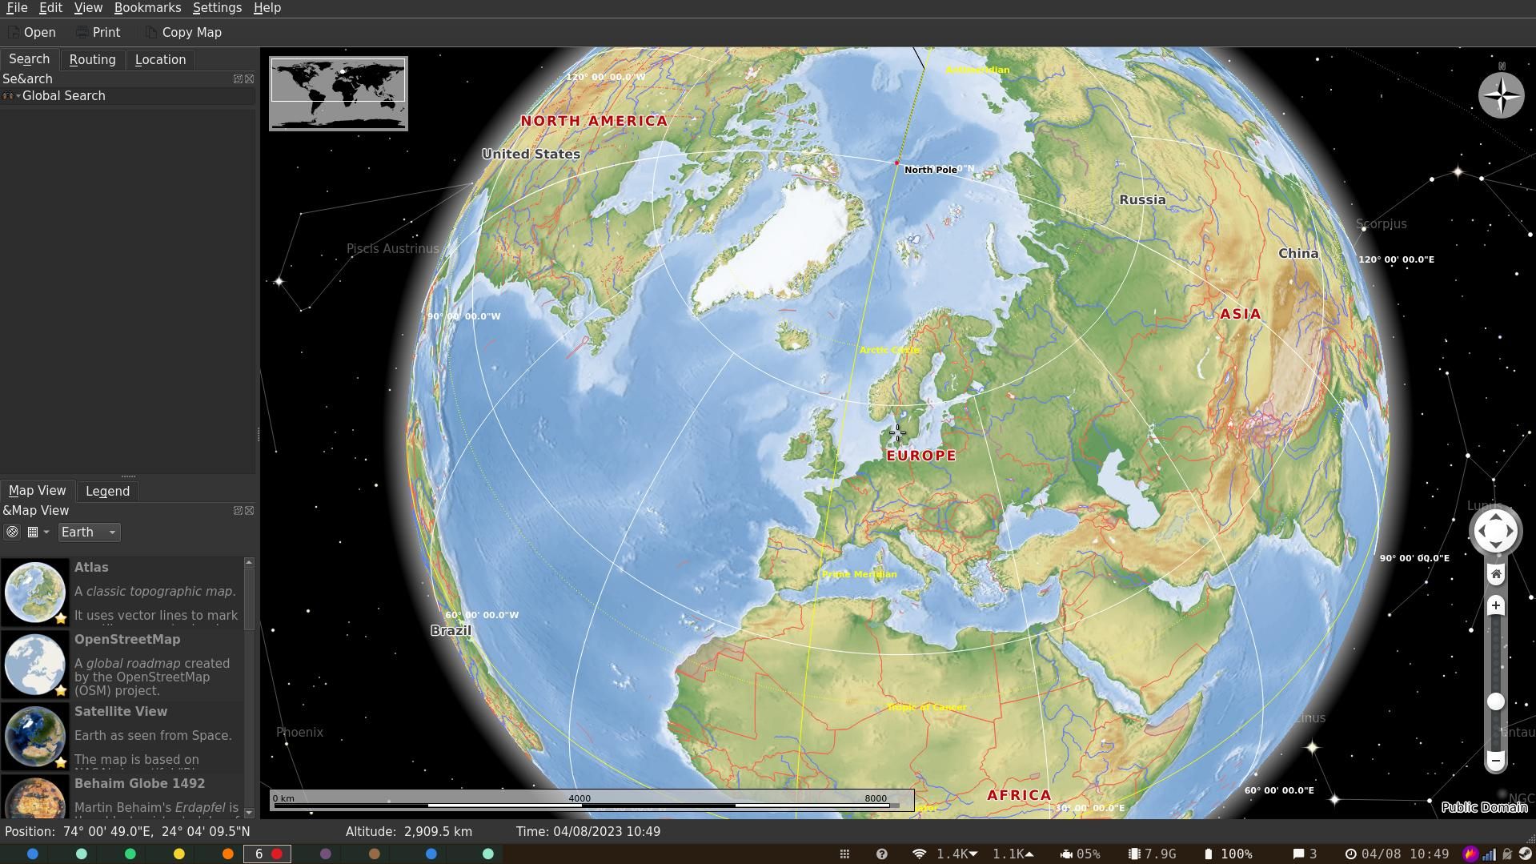Viewport: 1536px width, 864px height.
Task: Switch to the Routing tab
Action: pyautogui.click(x=92, y=59)
